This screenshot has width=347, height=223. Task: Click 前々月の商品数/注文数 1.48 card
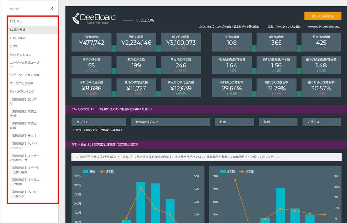321,65
